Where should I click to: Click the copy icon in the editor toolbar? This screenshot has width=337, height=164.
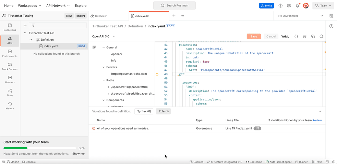(x=313, y=37)
